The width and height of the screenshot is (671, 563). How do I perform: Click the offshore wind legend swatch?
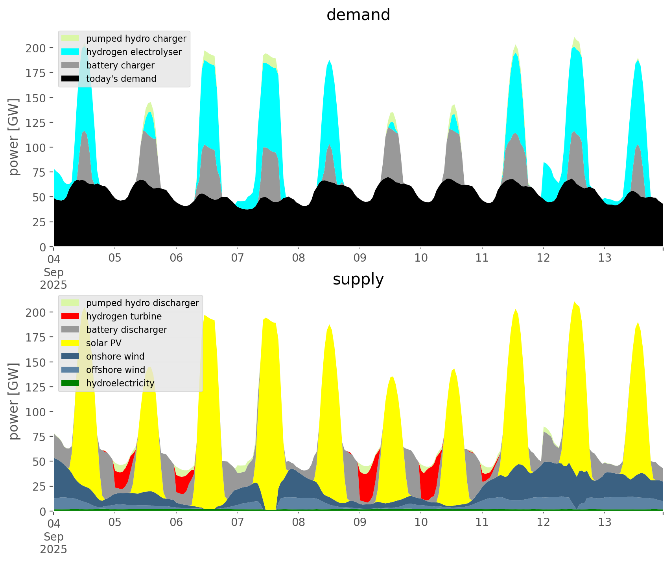click(70, 370)
